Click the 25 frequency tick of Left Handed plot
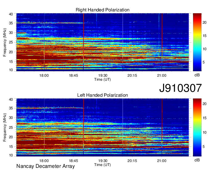The width and height of the screenshot is (210, 170). click(x=11, y=127)
